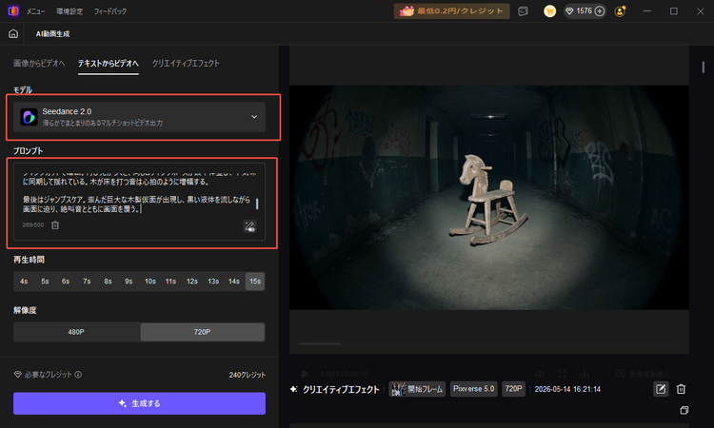The image size is (714, 428).
Task: Click the 動画高画質化 enhance button
Action: 643,374
